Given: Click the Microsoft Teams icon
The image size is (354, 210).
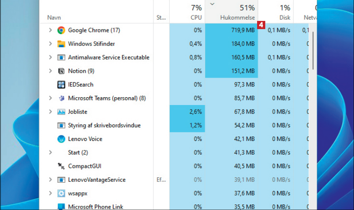Looking at the screenshot, I should [61, 98].
